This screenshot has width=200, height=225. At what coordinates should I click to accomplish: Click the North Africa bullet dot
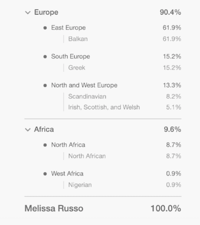click(x=45, y=145)
